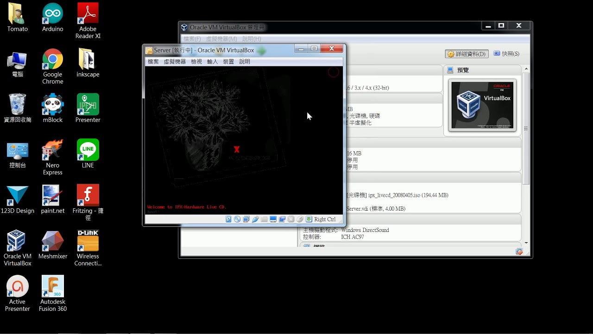Click the 快照(S) snapshots button
Image resolution: width=593 pixels, height=334 pixels.
(x=506, y=54)
